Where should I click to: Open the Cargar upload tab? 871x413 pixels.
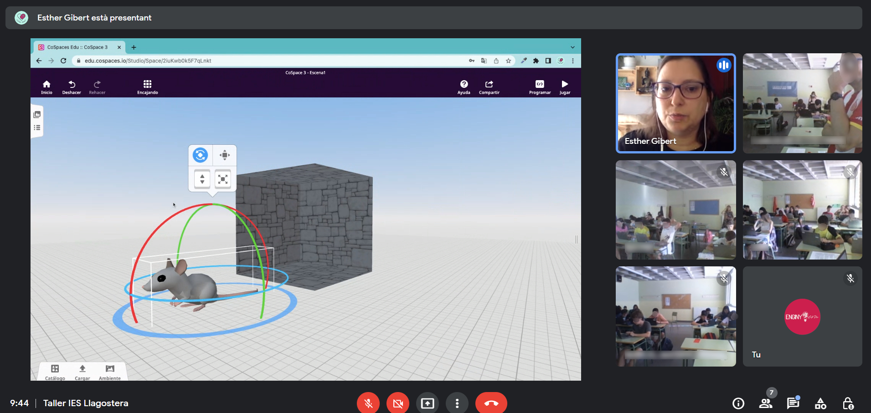tap(82, 372)
